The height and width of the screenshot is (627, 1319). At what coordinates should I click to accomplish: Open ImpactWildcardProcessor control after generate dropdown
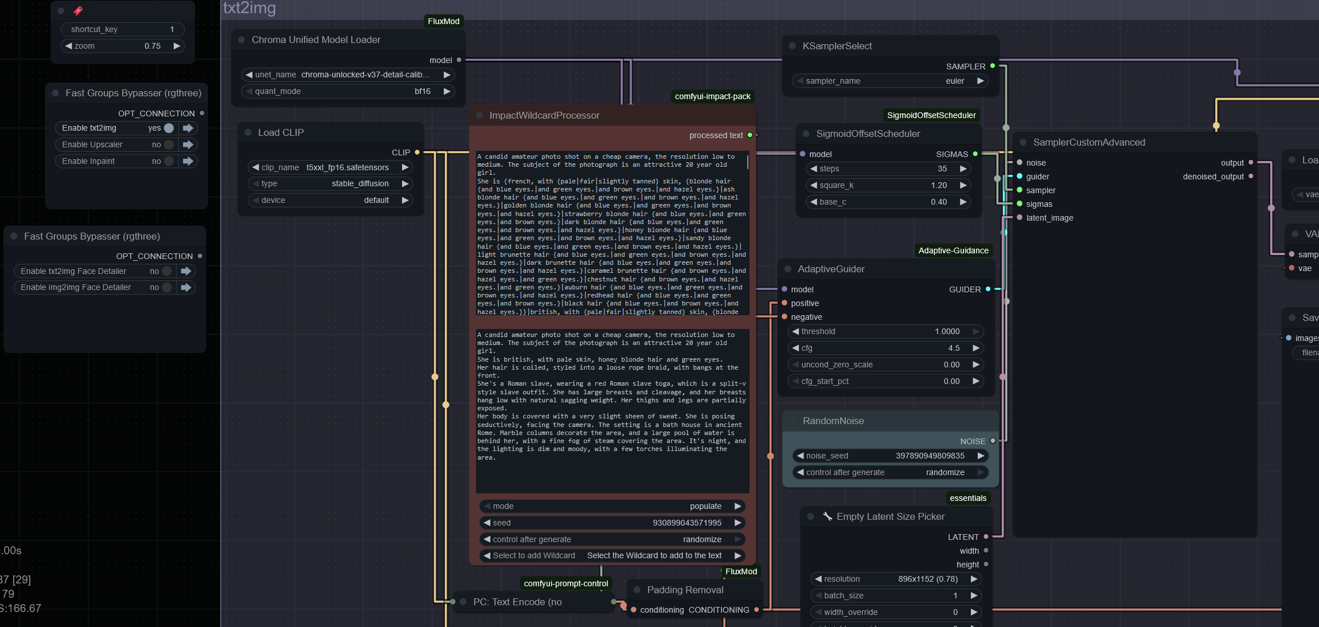tap(612, 539)
